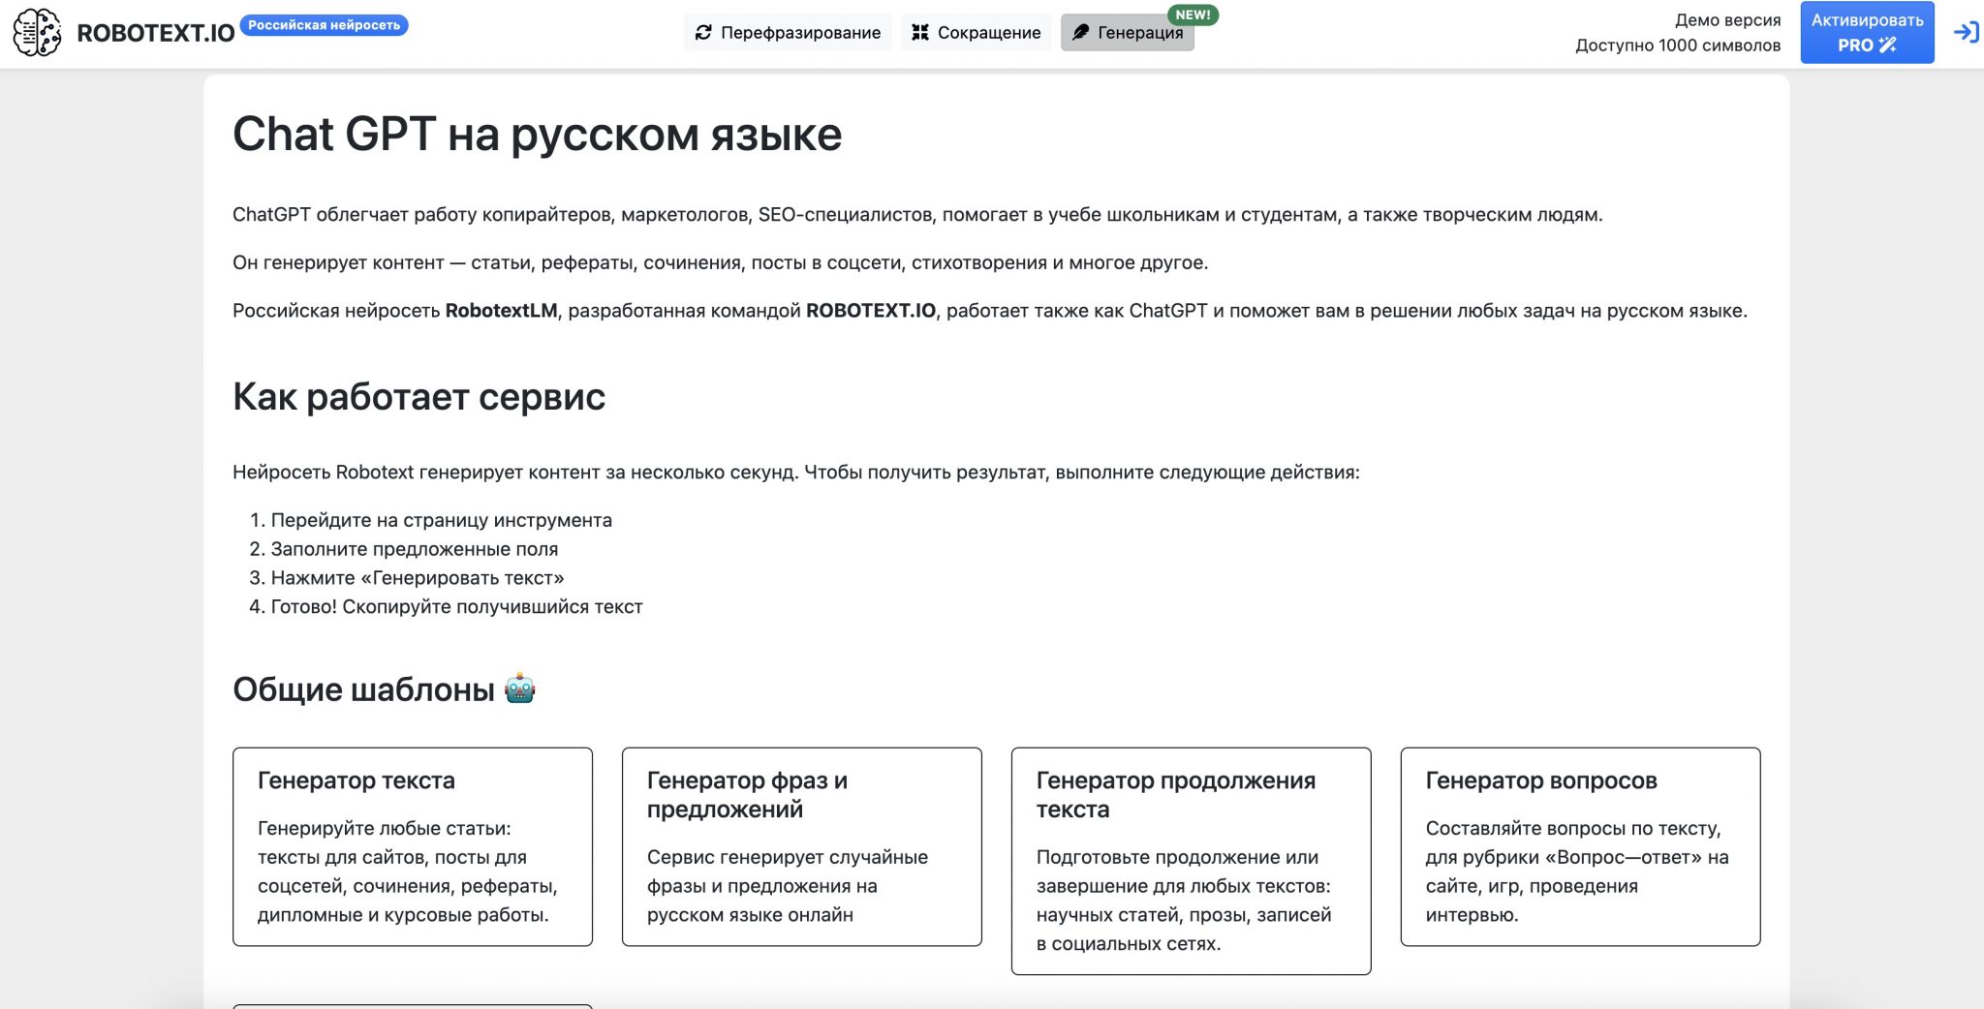The image size is (1984, 1009).
Task: Click the ROBOTEXT.IO brain logo icon
Action: pos(37,33)
